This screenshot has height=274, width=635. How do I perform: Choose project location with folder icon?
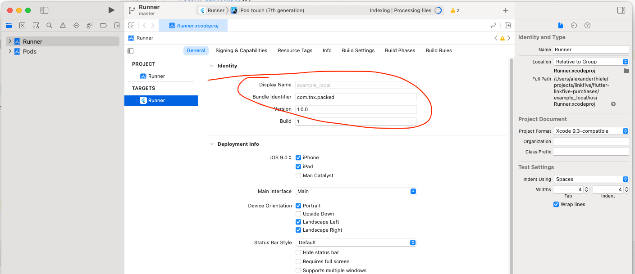626,71
